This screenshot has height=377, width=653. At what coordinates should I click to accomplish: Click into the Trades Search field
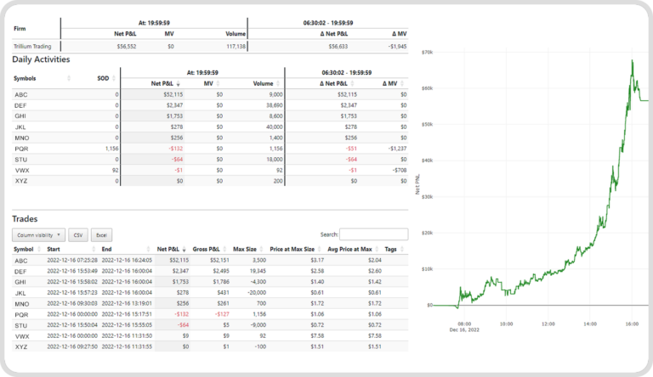373,234
